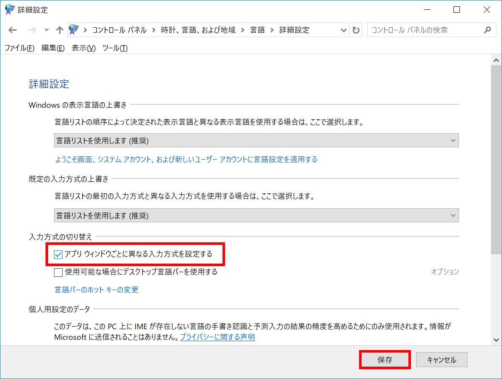
Task: Open the ファイル(F) menu
Action: point(20,48)
